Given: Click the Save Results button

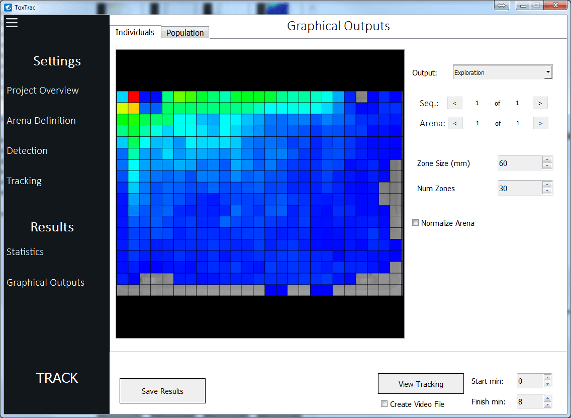Looking at the screenshot, I should [x=162, y=390].
